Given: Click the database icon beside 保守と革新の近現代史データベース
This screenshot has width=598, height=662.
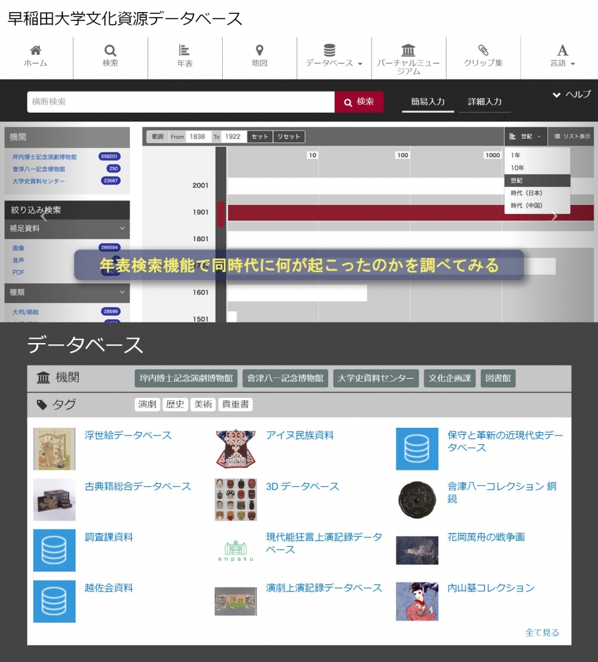Looking at the screenshot, I should coord(417,449).
